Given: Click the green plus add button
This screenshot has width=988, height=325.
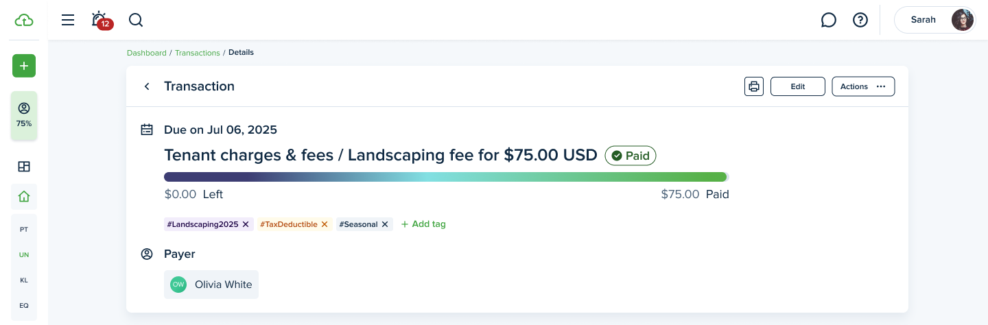Looking at the screenshot, I should click(24, 66).
